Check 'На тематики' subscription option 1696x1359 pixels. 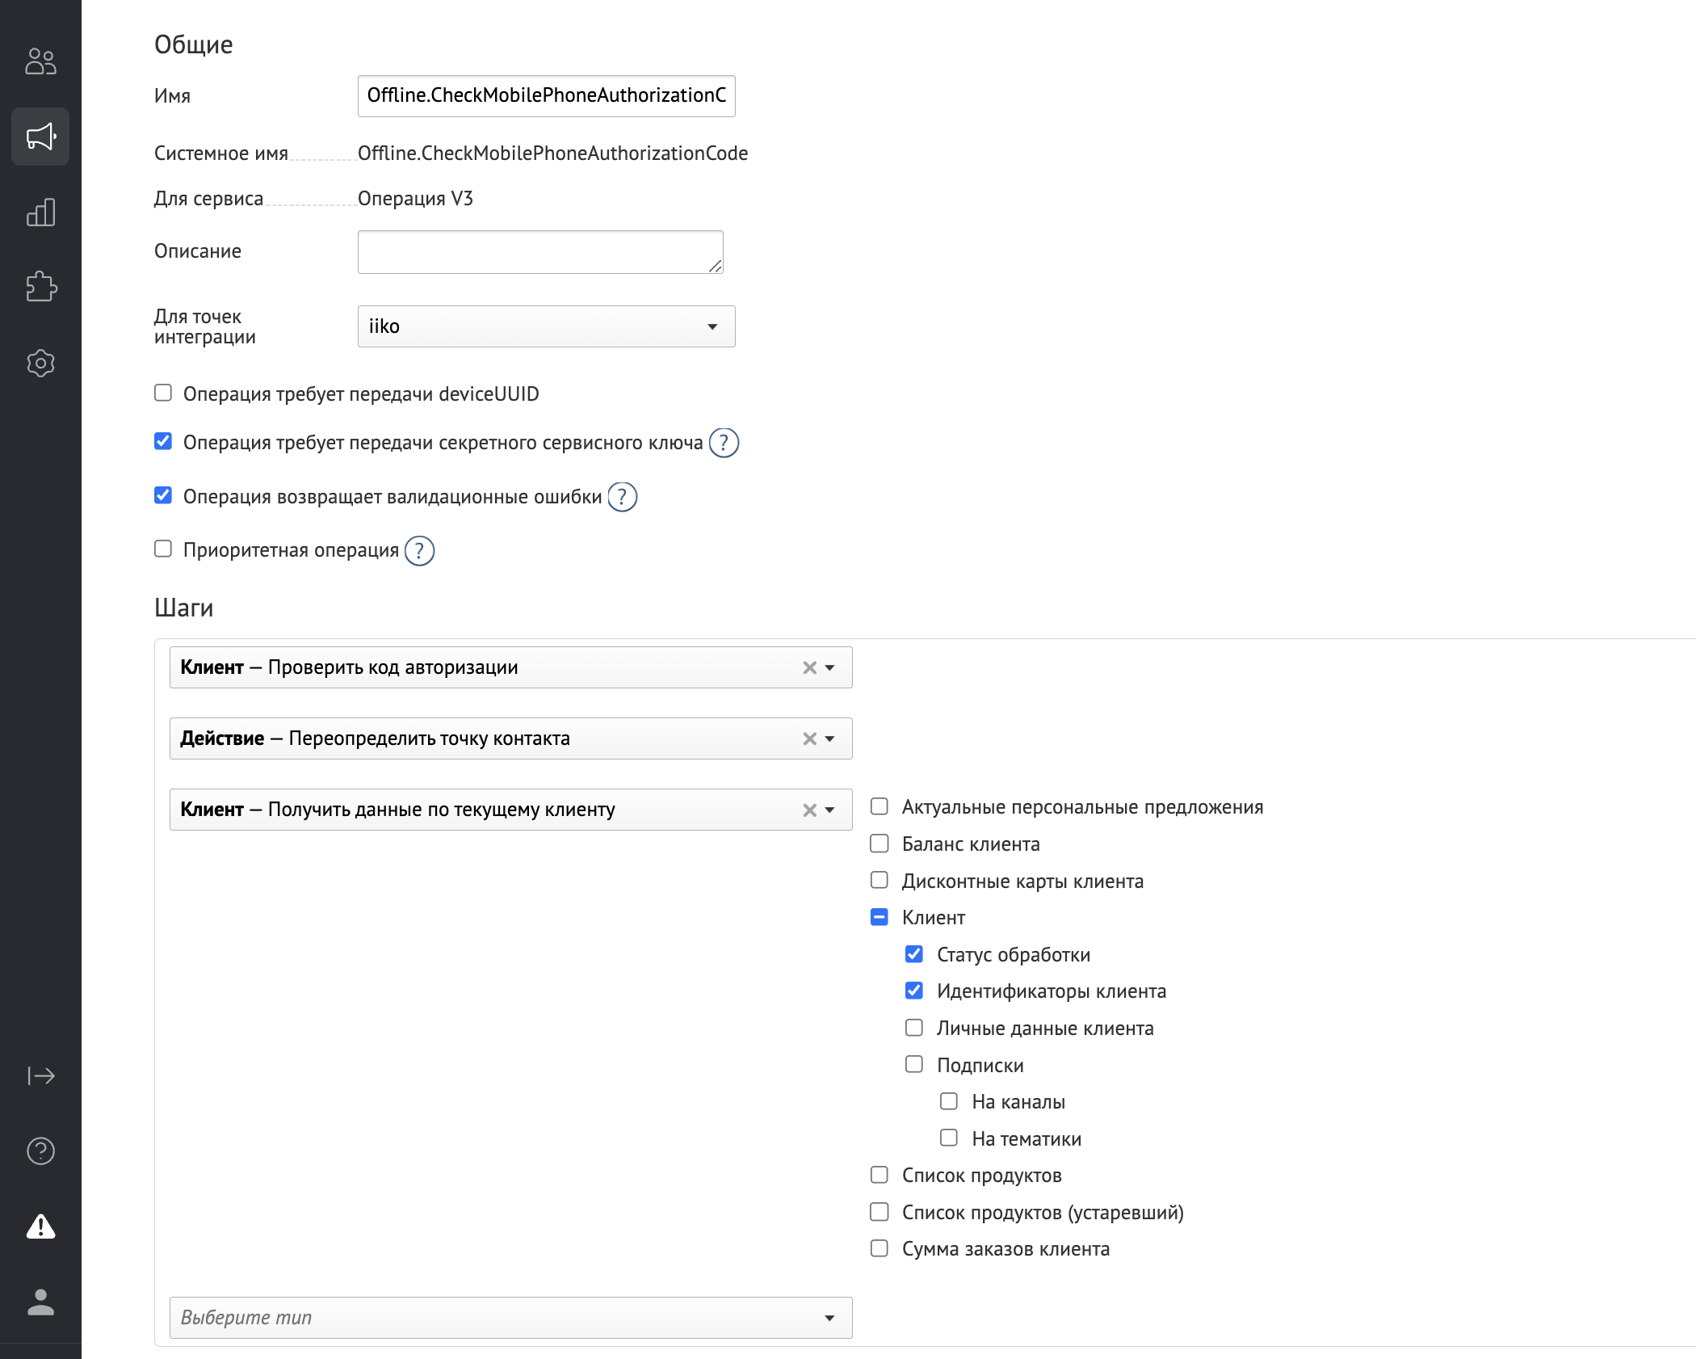tap(949, 1138)
